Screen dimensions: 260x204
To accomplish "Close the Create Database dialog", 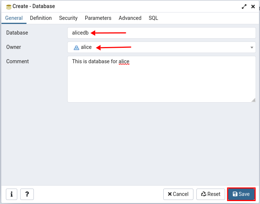I will pos(253,7).
